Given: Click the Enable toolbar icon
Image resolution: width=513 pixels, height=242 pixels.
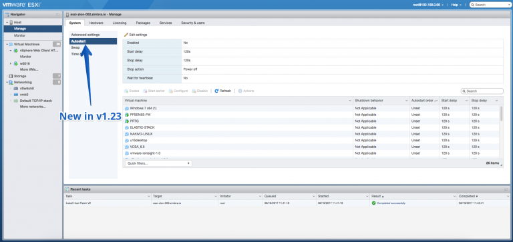Looking at the screenshot, I should coord(126,91).
